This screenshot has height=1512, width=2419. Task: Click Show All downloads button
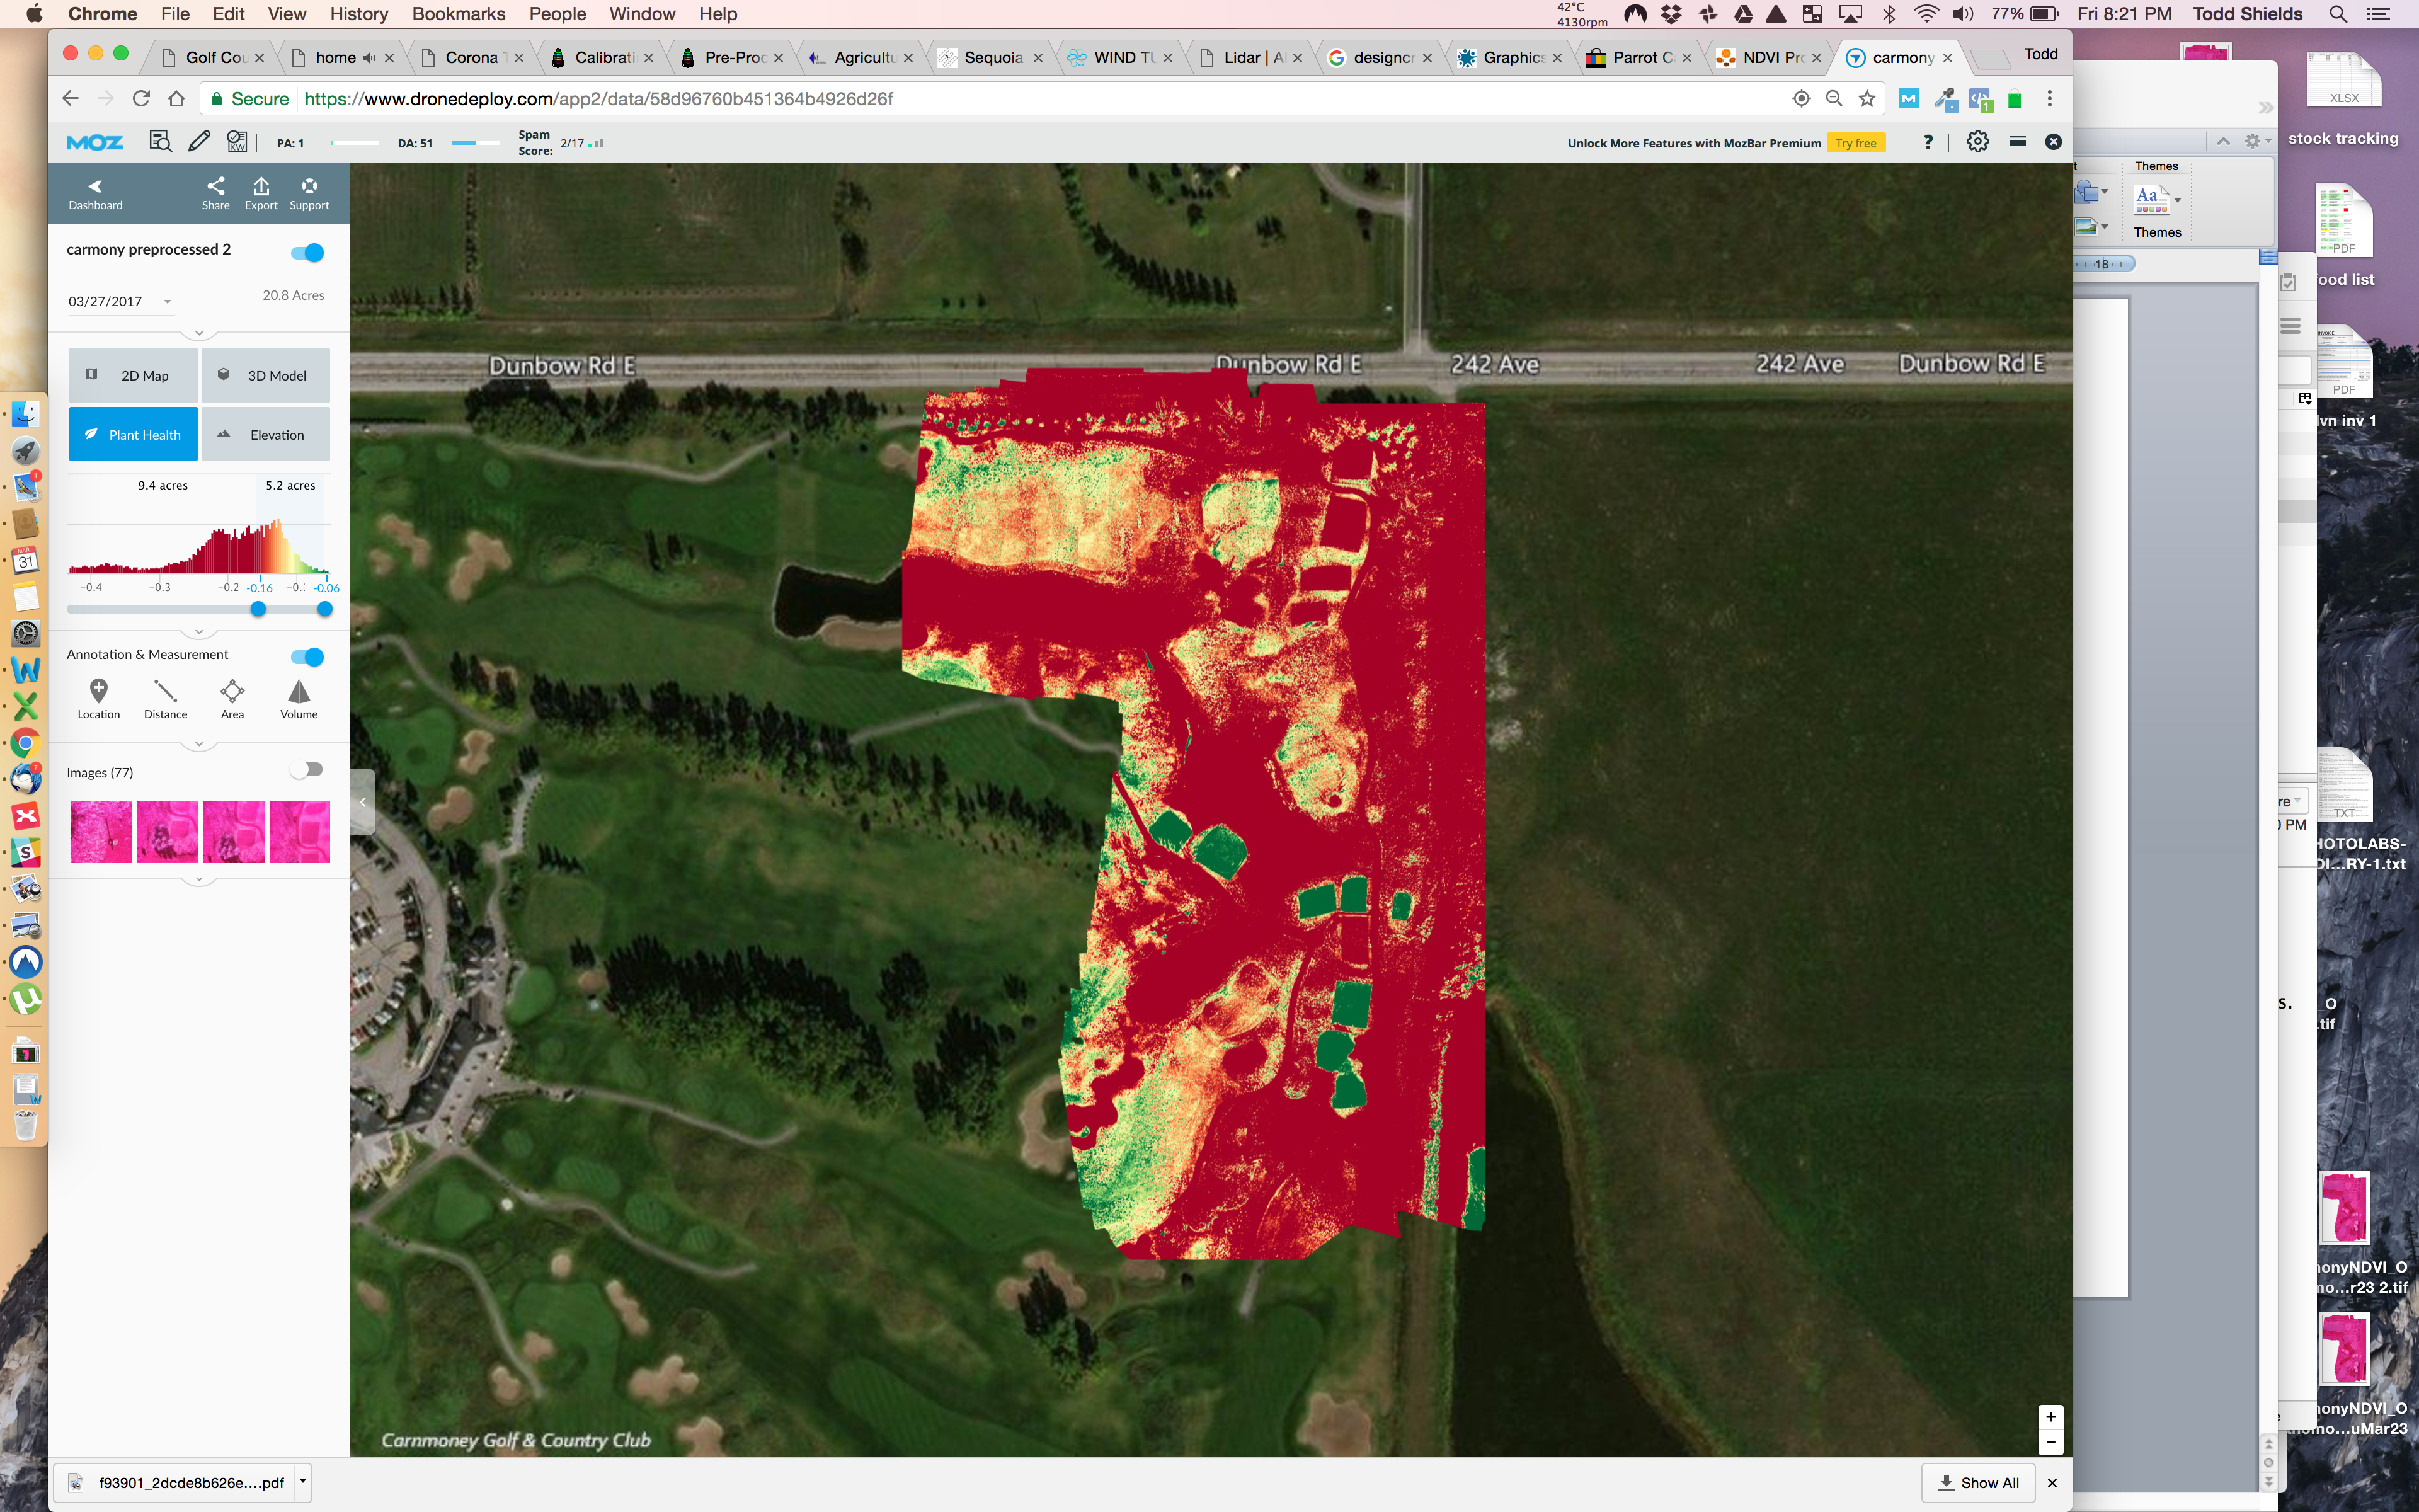[x=1978, y=1483]
